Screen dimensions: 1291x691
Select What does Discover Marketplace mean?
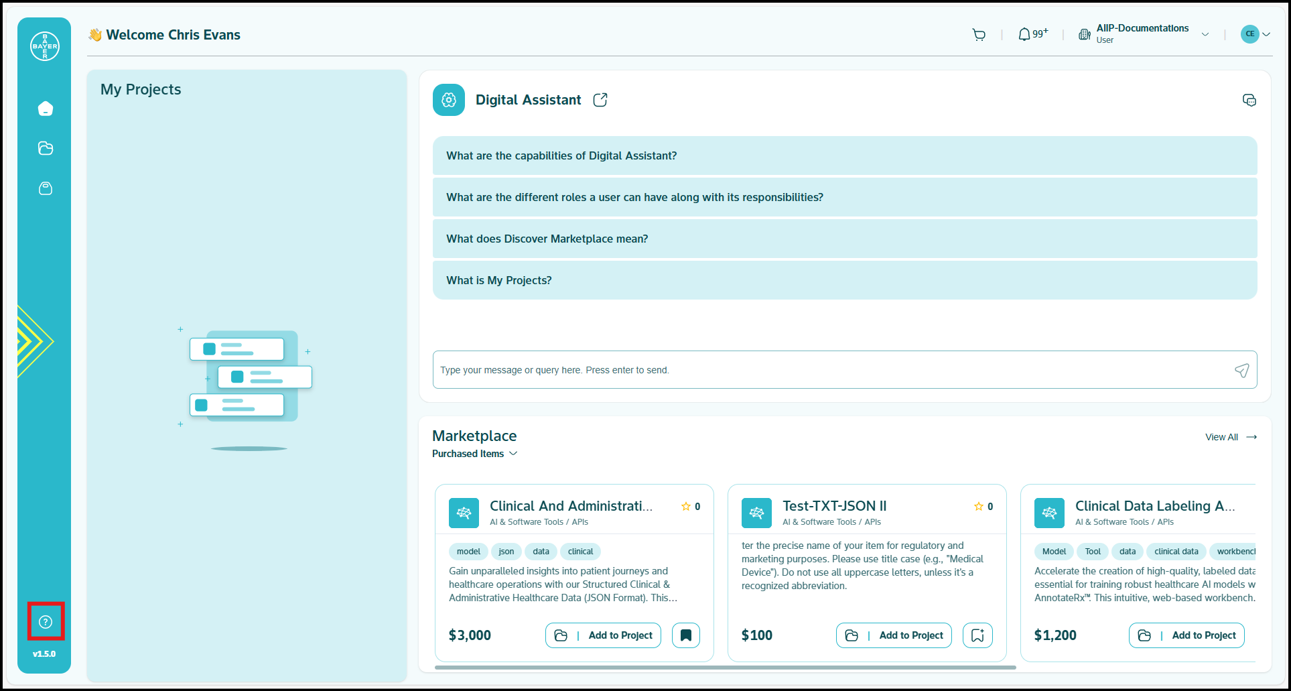(547, 239)
